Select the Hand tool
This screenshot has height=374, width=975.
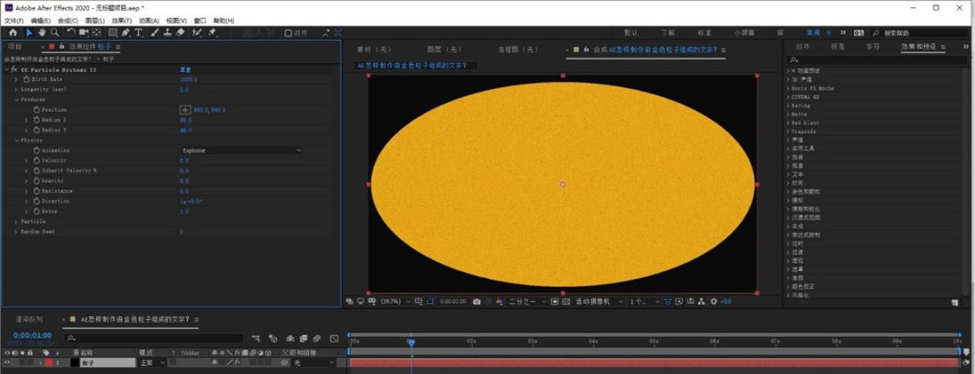click(41, 32)
